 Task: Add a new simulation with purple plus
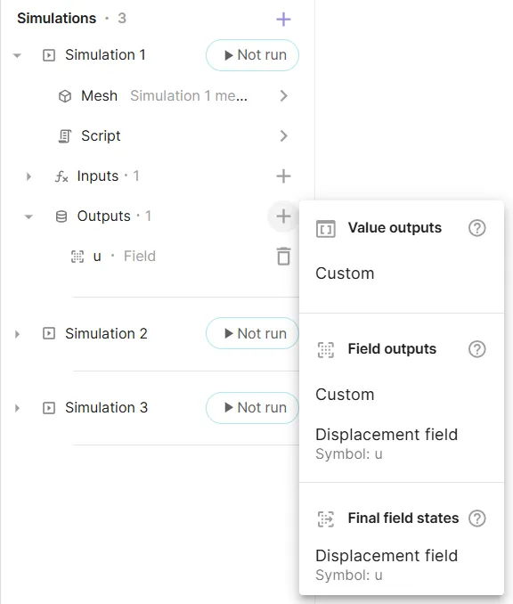pos(283,19)
